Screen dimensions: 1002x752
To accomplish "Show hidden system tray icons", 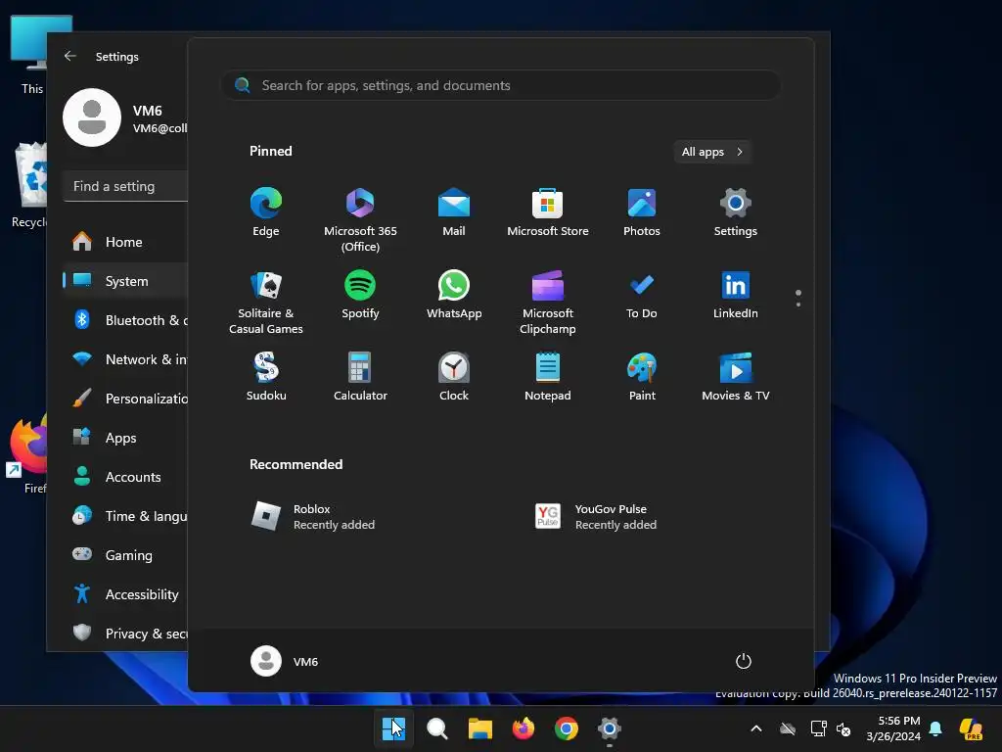I will (x=756, y=728).
